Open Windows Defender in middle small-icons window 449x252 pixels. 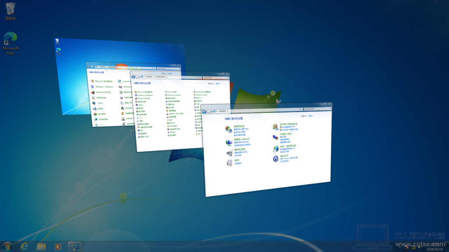tap(173, 95)
